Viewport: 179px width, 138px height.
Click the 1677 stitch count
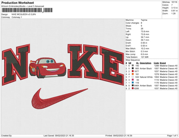click(x=137, y=71)
